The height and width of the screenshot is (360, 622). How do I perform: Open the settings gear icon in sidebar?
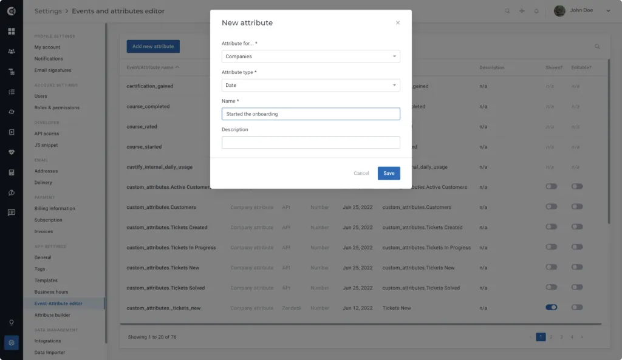click(12, 342)
